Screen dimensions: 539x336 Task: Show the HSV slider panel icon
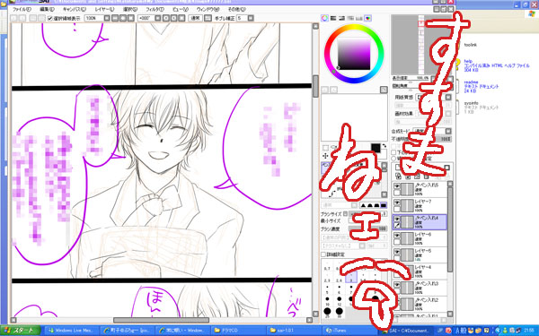click(341, 18)
